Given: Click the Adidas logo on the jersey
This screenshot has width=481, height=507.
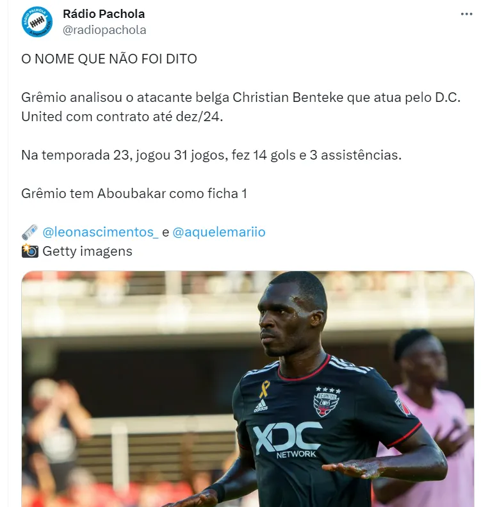Looking at the screenshot, I should pyautogui.click(x=261, y=406).
